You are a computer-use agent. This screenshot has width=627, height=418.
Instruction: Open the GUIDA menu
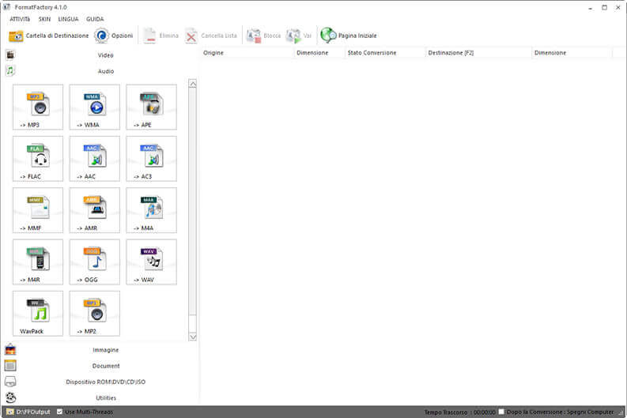click(x=95, y=19)
